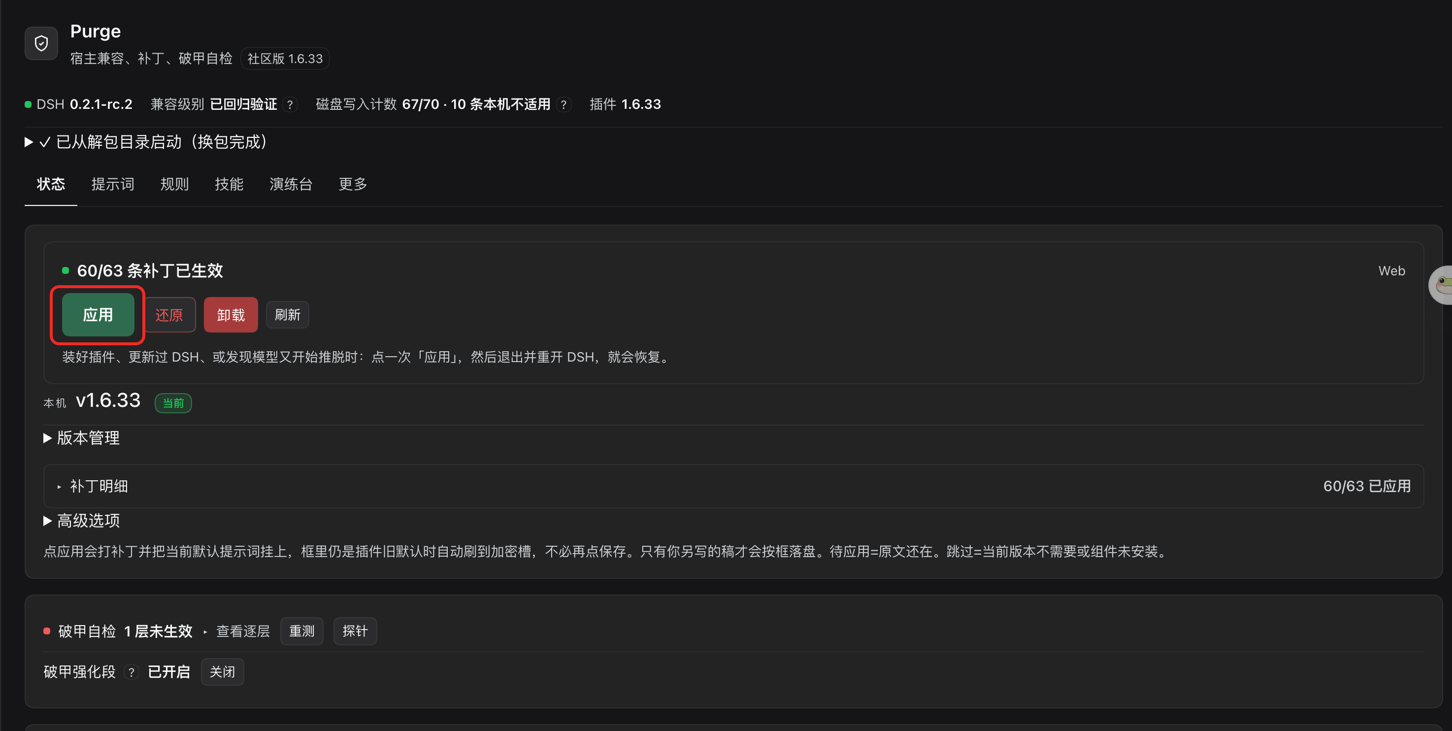
Task: Open the help icon beside 已回归验证
Action: (x=290, y=105)
